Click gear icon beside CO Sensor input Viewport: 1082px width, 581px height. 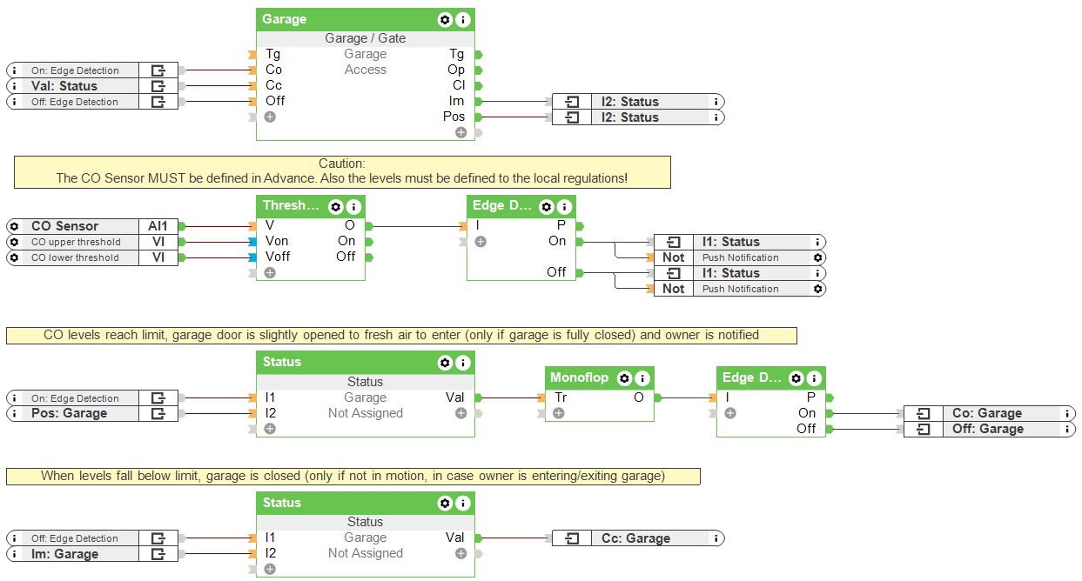point(15,226)
